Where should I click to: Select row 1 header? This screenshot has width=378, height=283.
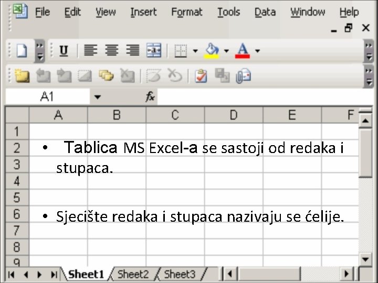tap(17, 132)
